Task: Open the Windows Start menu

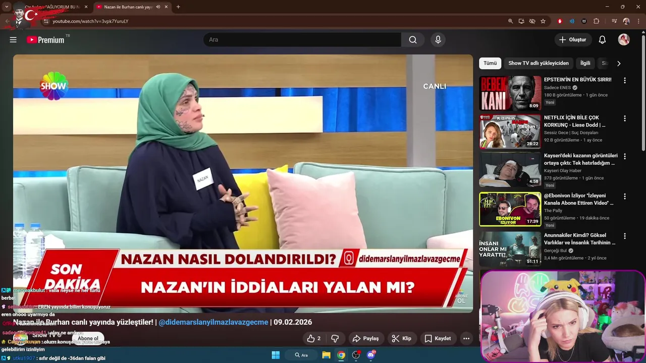Action: click(x=276, y=355)
